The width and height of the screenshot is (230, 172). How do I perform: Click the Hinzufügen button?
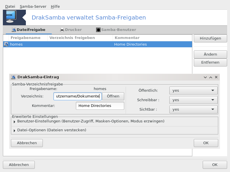coord(210,38)
